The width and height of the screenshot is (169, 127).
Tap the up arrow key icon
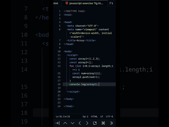click(65, 123)
